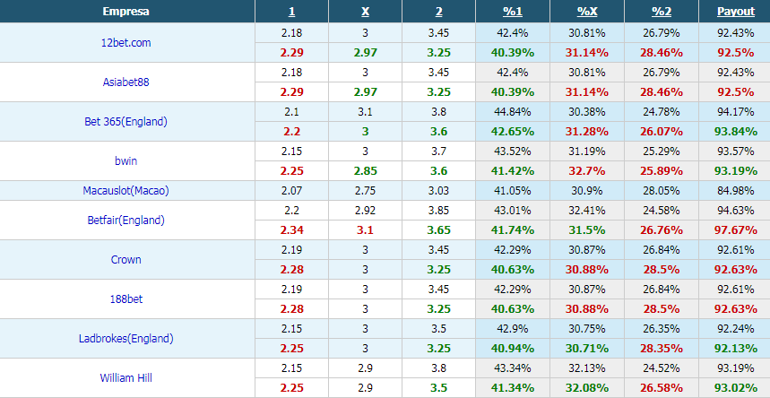Sort table by Payout header
Image resolution: width=770 pixels, height=398 pixels.
tap(736, 12)
